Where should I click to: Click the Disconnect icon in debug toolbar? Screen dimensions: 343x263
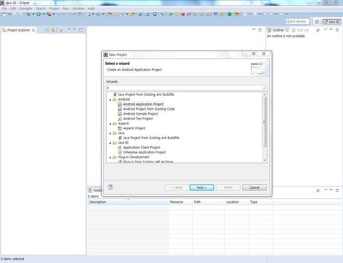[189, 15]
